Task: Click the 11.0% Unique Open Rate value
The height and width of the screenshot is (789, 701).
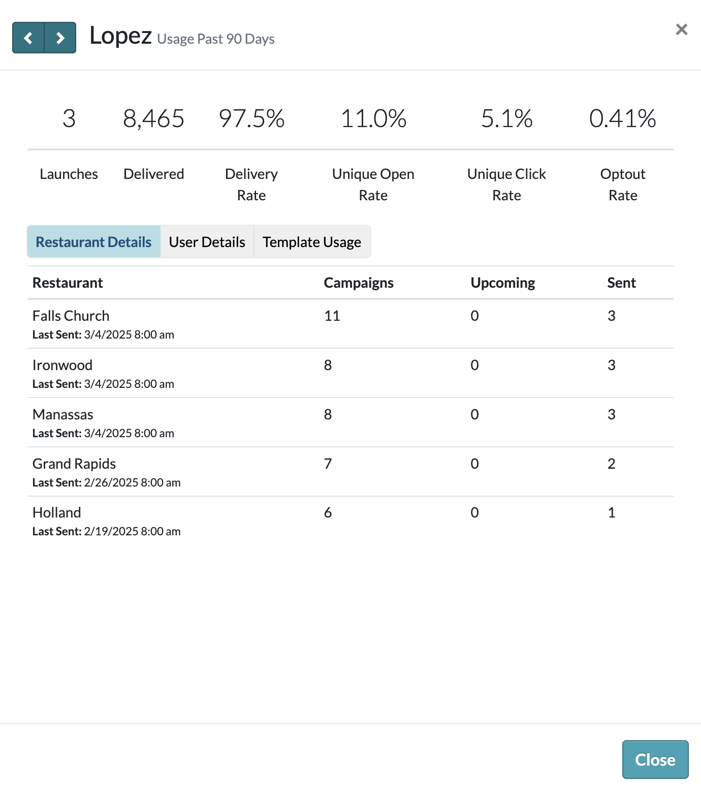Action: click(373, 118)
